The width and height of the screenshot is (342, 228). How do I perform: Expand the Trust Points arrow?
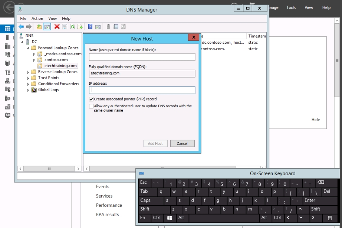click(x=28, y=78)
